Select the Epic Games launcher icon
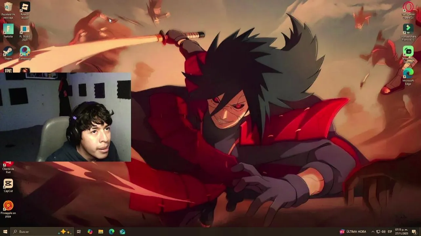This screenshot has height=236, width=421. tap(8, 70)
